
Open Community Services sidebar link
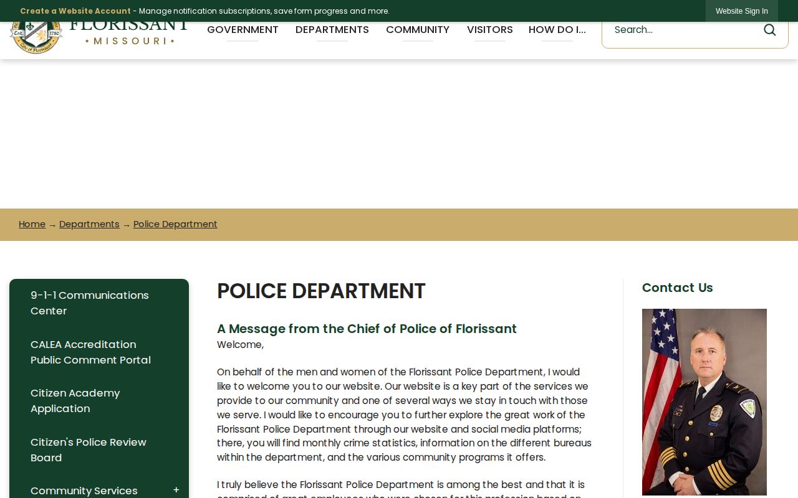84,491
